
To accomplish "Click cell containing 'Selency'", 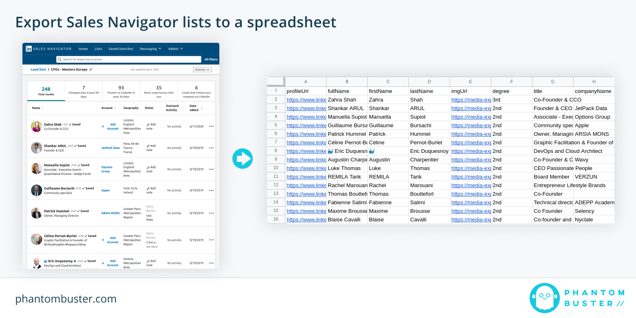I will point(594,211).
